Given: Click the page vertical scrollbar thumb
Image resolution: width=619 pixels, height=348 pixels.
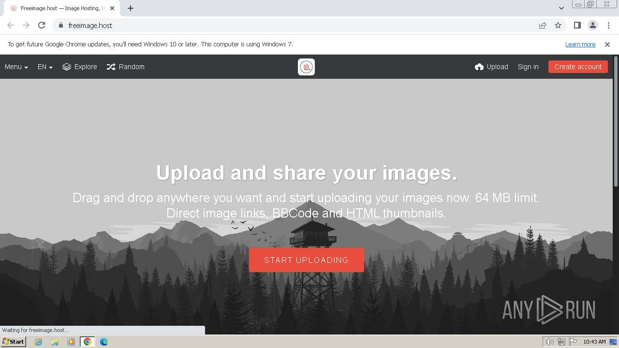Looking at the screenshot, I should click(x=616, y=121).
